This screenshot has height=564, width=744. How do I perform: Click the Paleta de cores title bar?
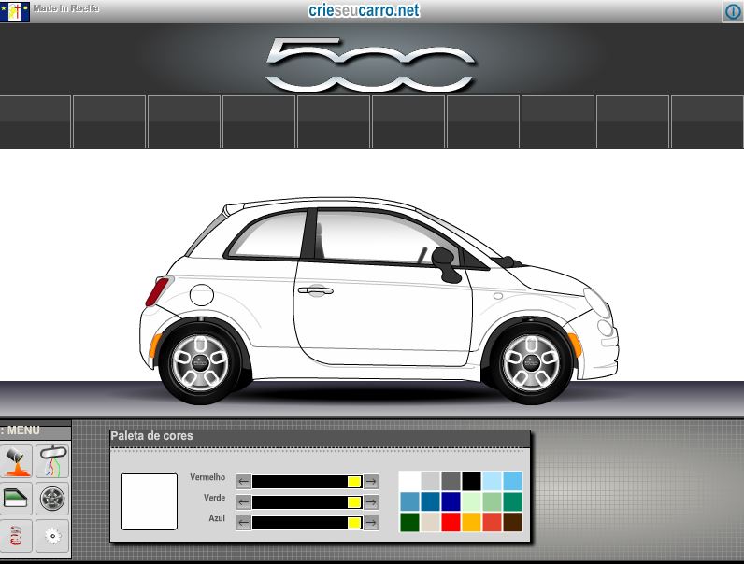click(x=320, y=438)
